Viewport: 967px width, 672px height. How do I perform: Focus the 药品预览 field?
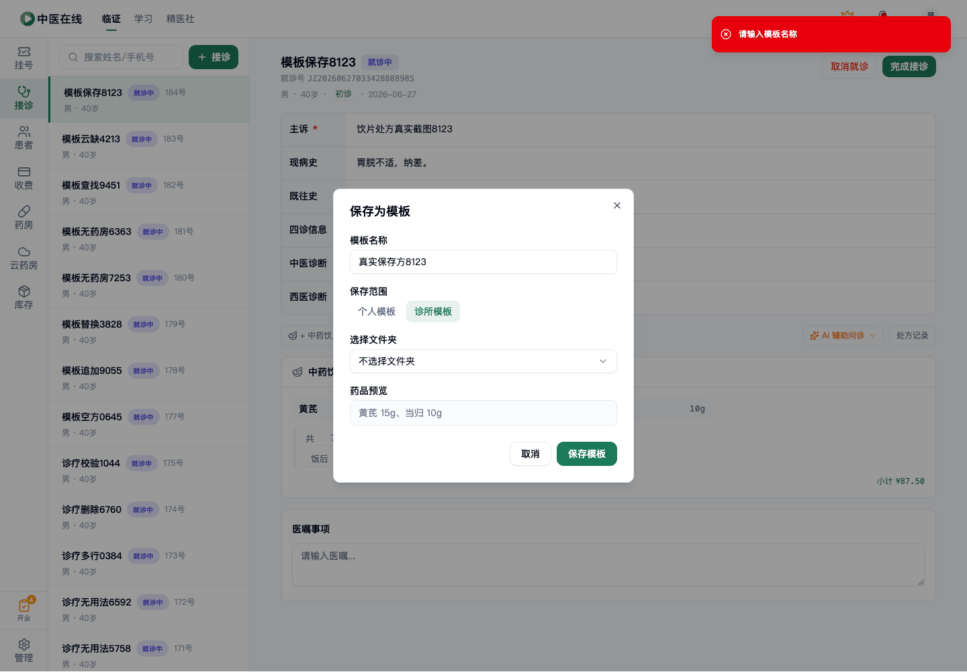[x=483, y=413]
